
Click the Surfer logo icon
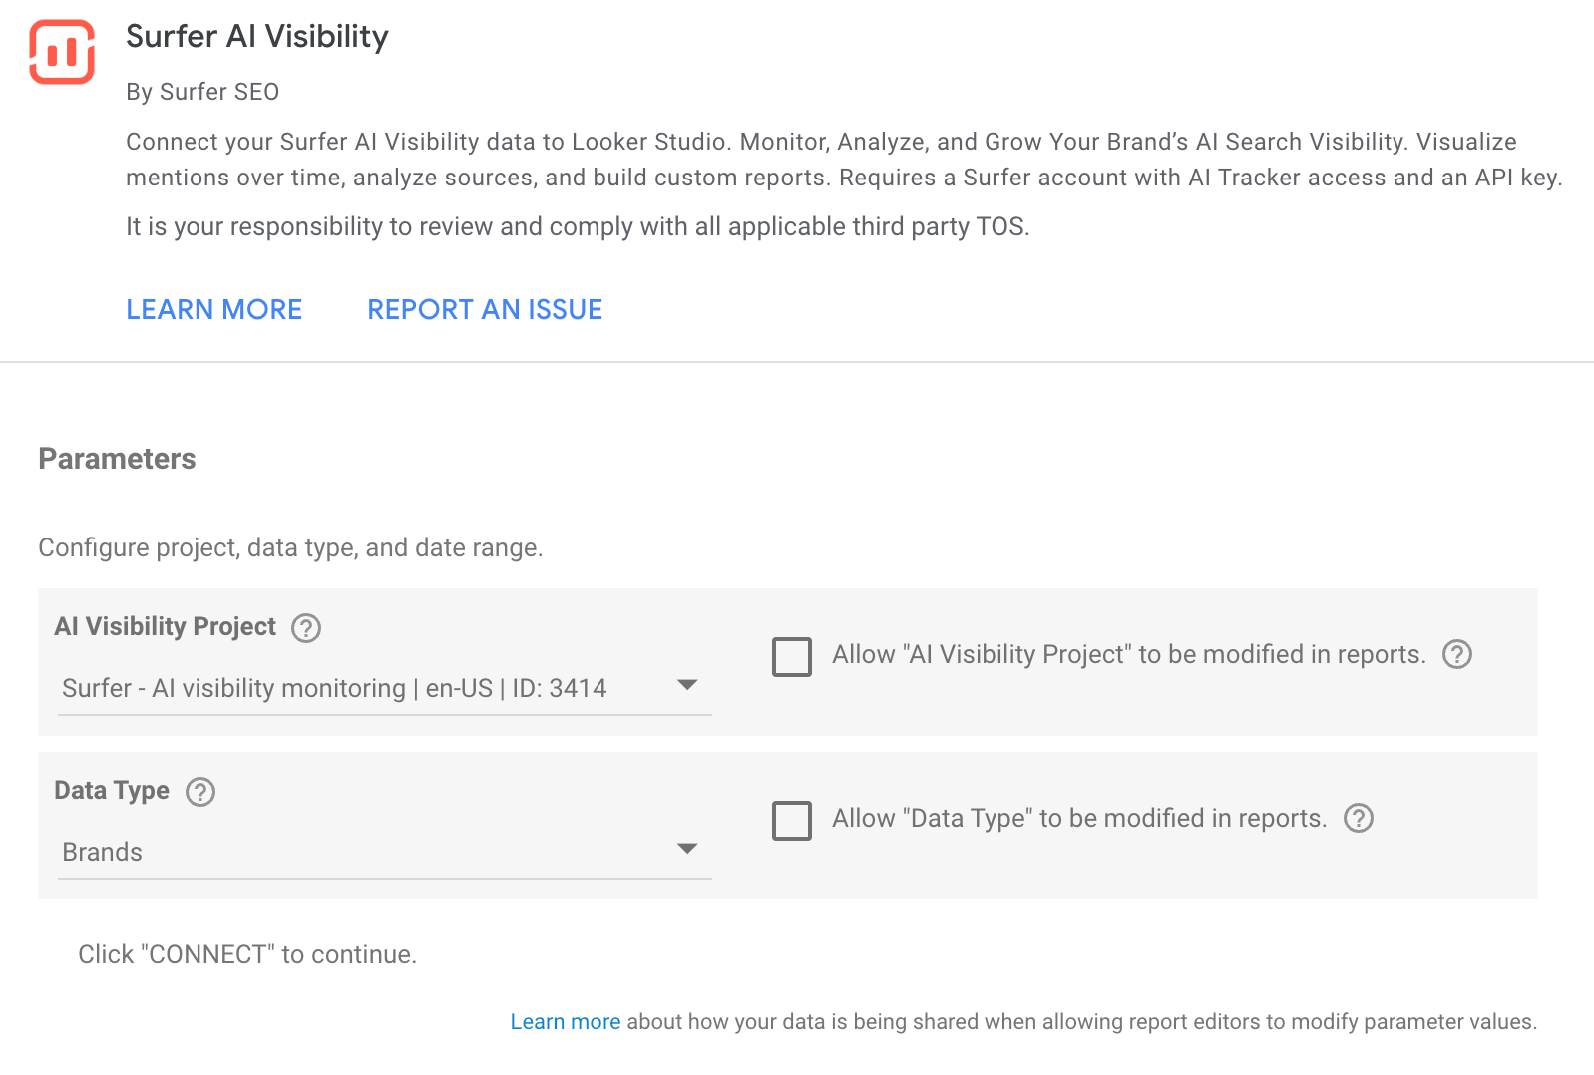tap(62, 52)
